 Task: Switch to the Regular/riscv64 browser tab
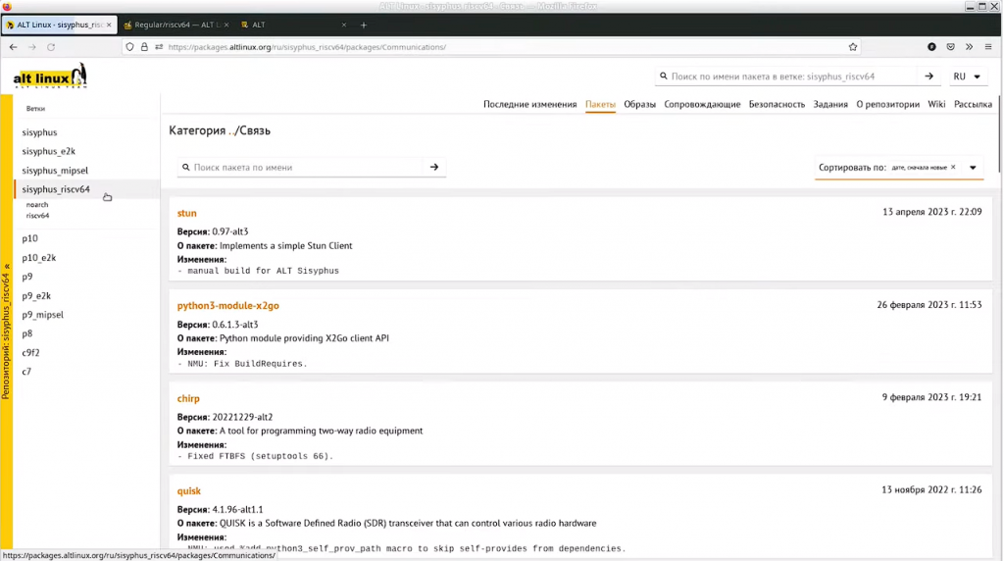tap(176, 25)
